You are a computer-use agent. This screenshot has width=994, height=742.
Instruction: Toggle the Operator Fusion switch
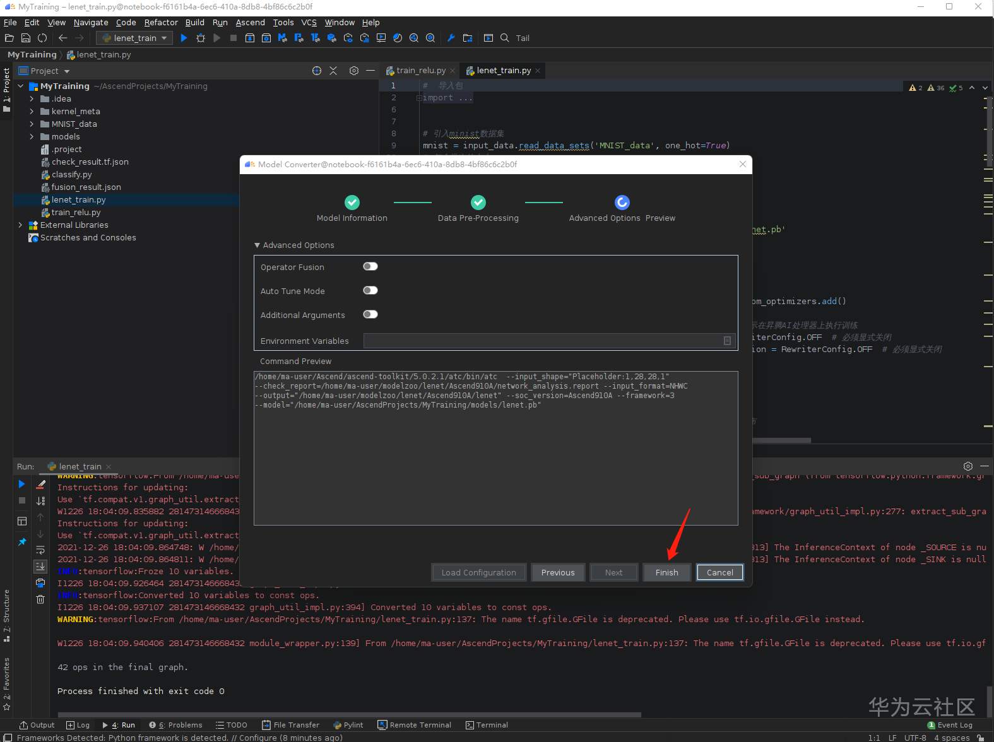370,266
